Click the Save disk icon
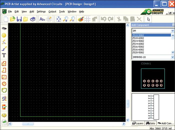175x130 pixels. click(19, 19)
